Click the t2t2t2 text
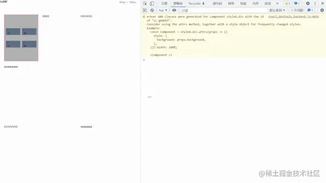The width and height of the screenshot is (326, 183). click(46, 16)
